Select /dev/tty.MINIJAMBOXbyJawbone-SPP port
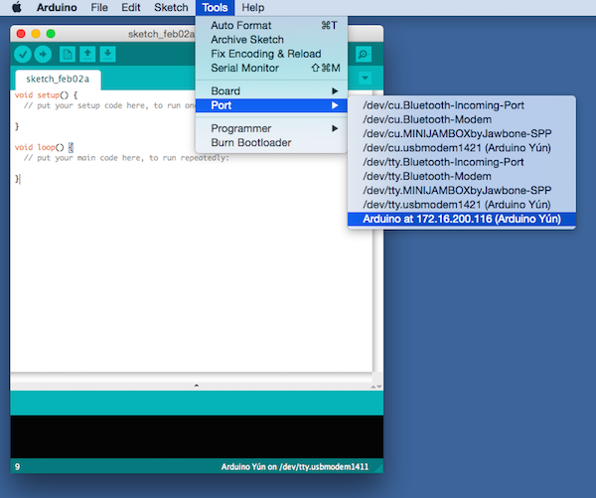The height and width of the screenshot is (498, 596). point(462,190)
